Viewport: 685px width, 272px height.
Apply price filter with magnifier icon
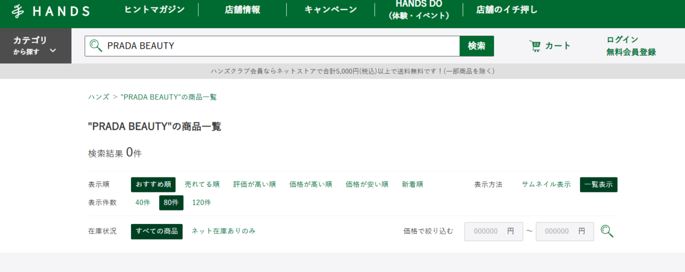pyautogui.click(x=607, y=231)
